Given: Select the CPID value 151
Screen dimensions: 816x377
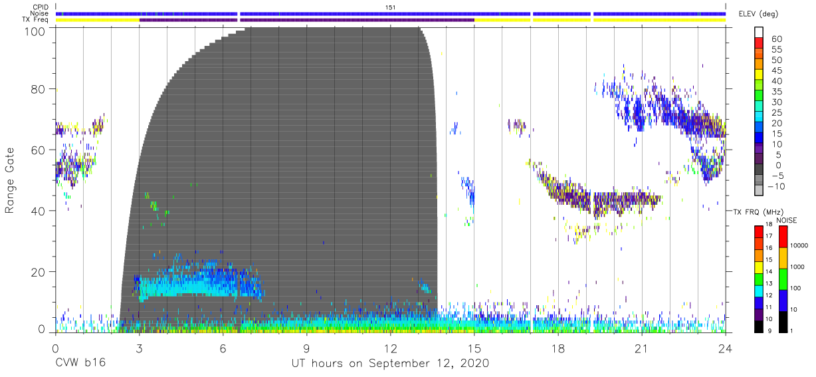Looking at the screenshot, I should [x=390, y=7].
